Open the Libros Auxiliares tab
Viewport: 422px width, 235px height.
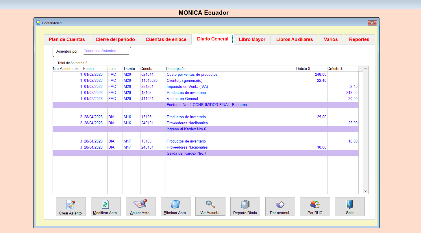click(295, 40)
